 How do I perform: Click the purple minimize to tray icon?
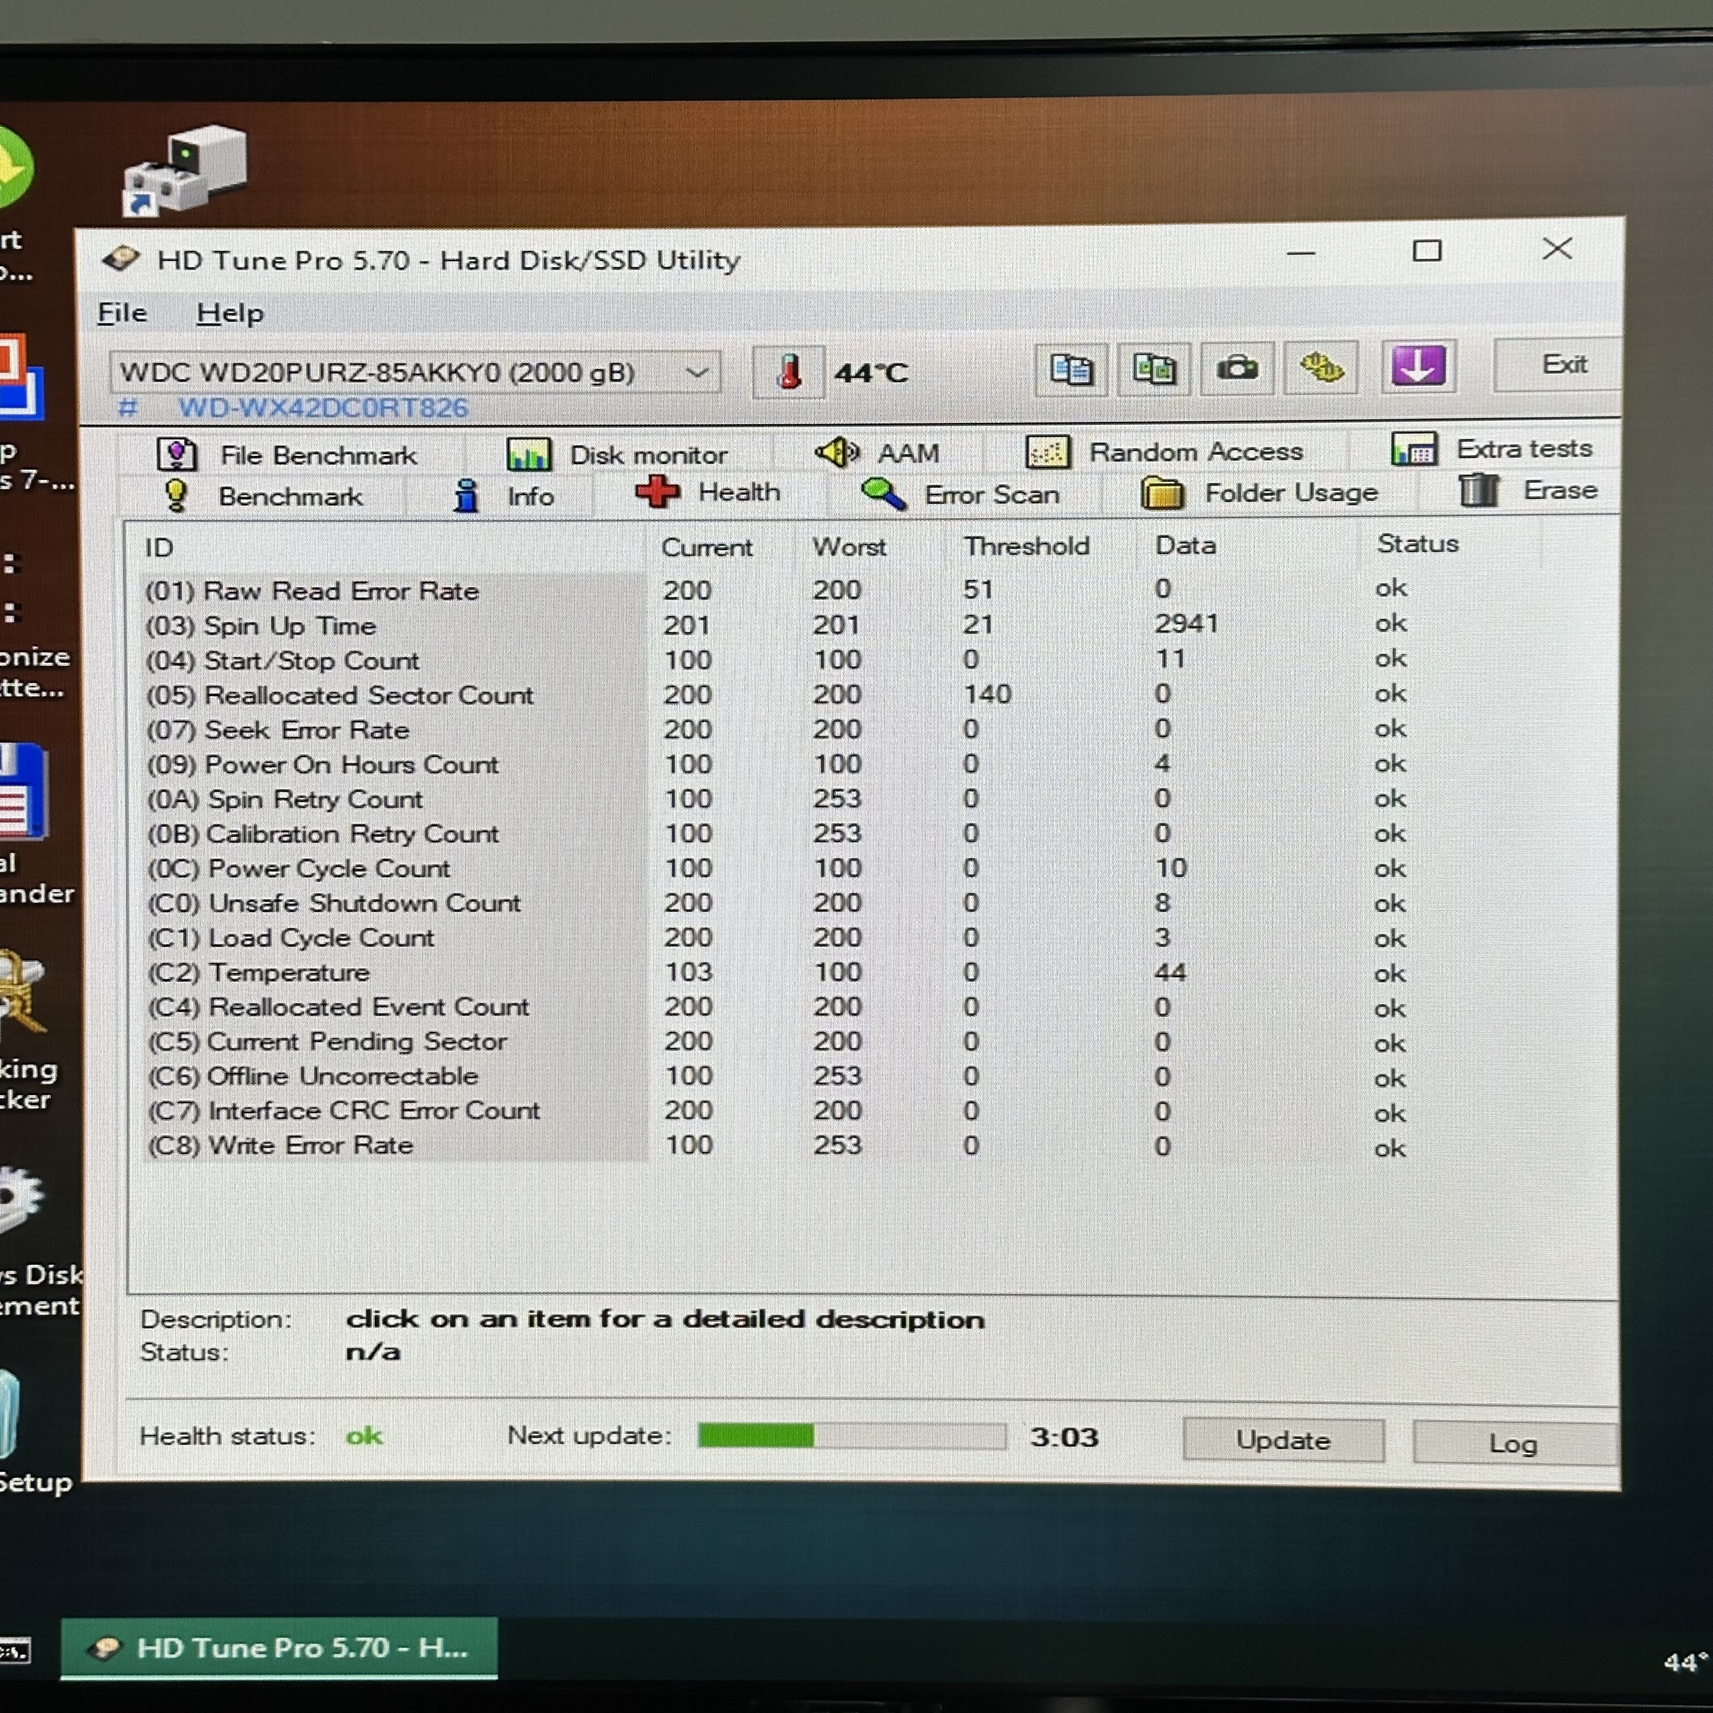(1418, 365)
